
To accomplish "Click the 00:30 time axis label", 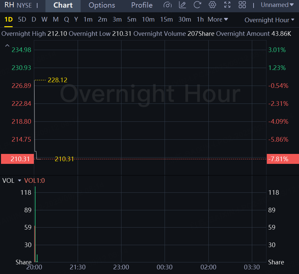I will coord(165,267).
